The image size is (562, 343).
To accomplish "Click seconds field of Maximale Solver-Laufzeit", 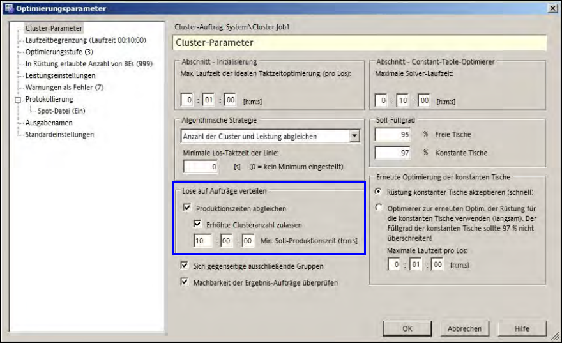I will [424, 100].
